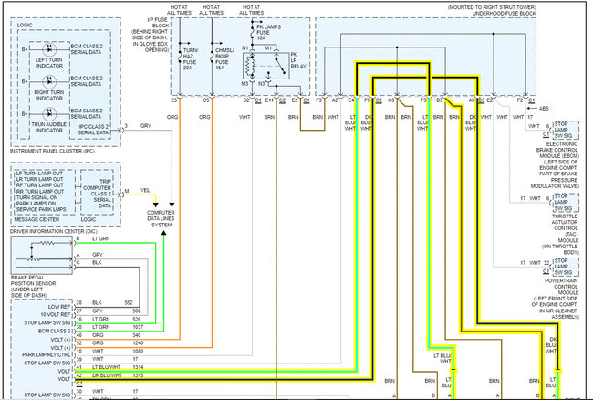593x400 pixels.
Task: Click the PARK LAMPS ON message
Action: point(36,204)
